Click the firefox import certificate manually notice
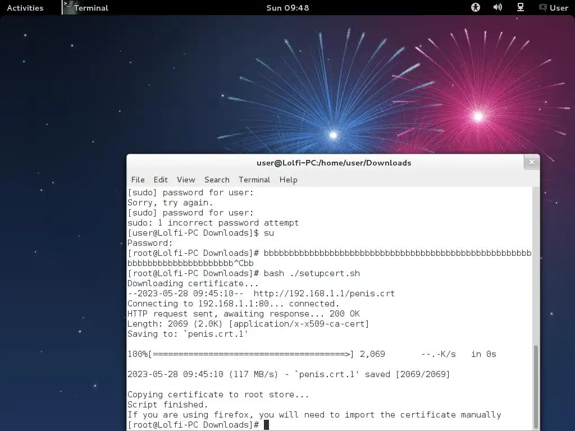This screenshot has height=431, width=575. 314,415
